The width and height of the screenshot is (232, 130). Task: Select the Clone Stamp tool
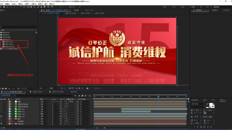tap(41, 7)
